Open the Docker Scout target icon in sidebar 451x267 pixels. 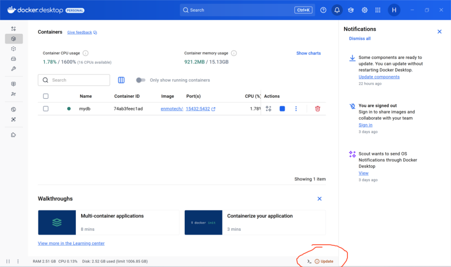[x=13, y=119]
